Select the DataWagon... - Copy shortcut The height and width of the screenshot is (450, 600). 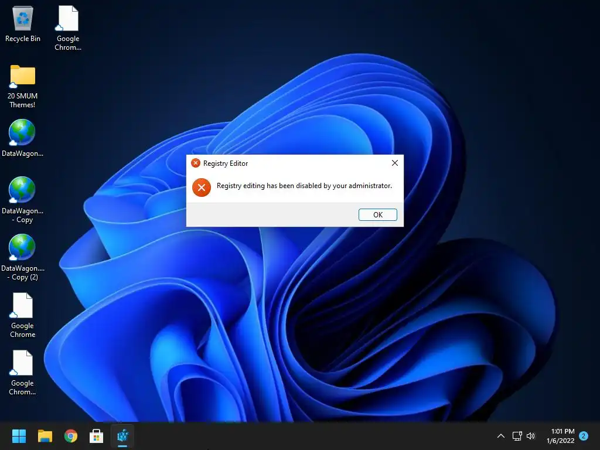coord(22,200)
